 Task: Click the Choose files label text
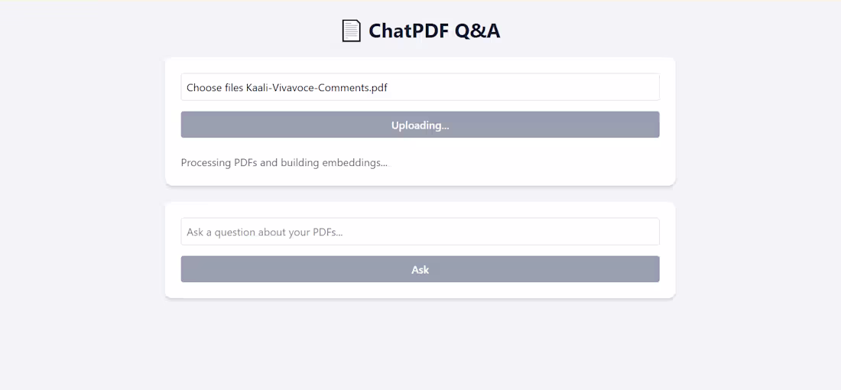click(215, 87)
